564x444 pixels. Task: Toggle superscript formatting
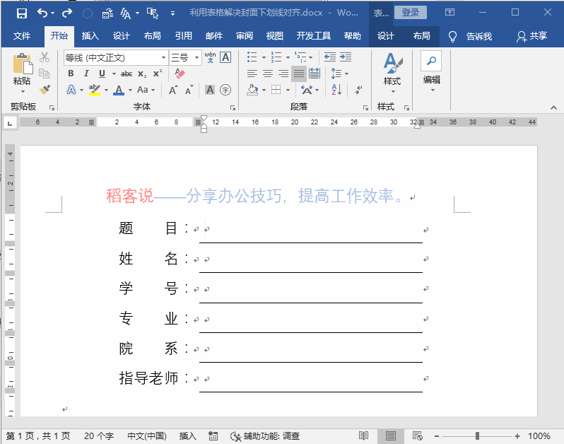tap(158, 74)
